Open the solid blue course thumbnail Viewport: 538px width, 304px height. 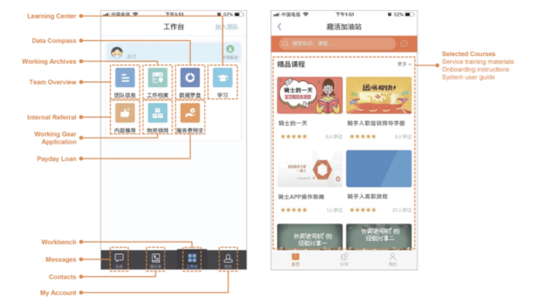point(379,168)
